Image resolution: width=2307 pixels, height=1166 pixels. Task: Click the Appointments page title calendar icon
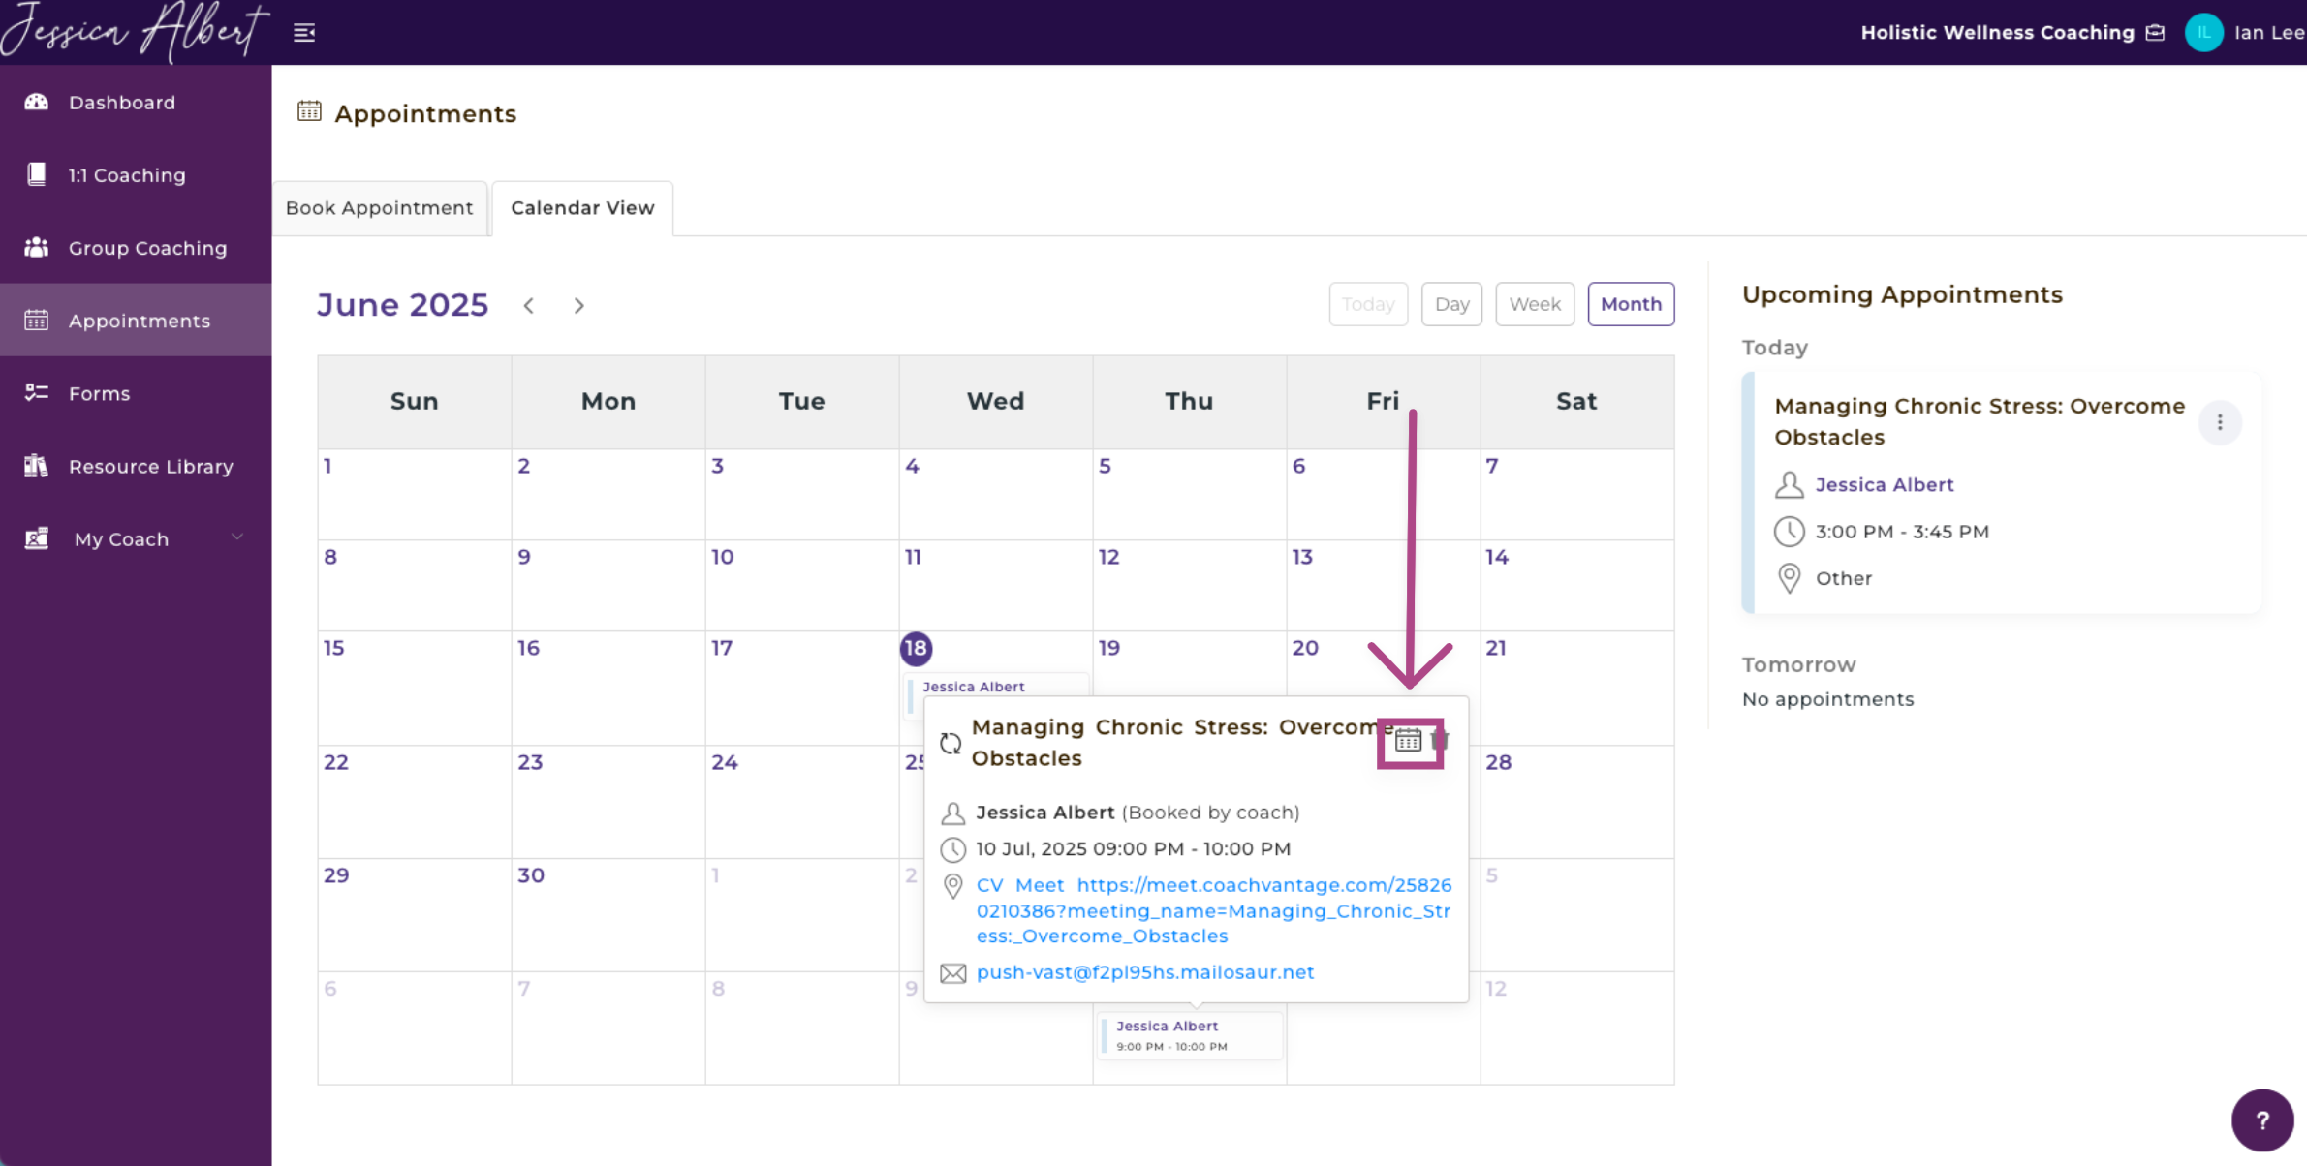[x=309, y=111]
